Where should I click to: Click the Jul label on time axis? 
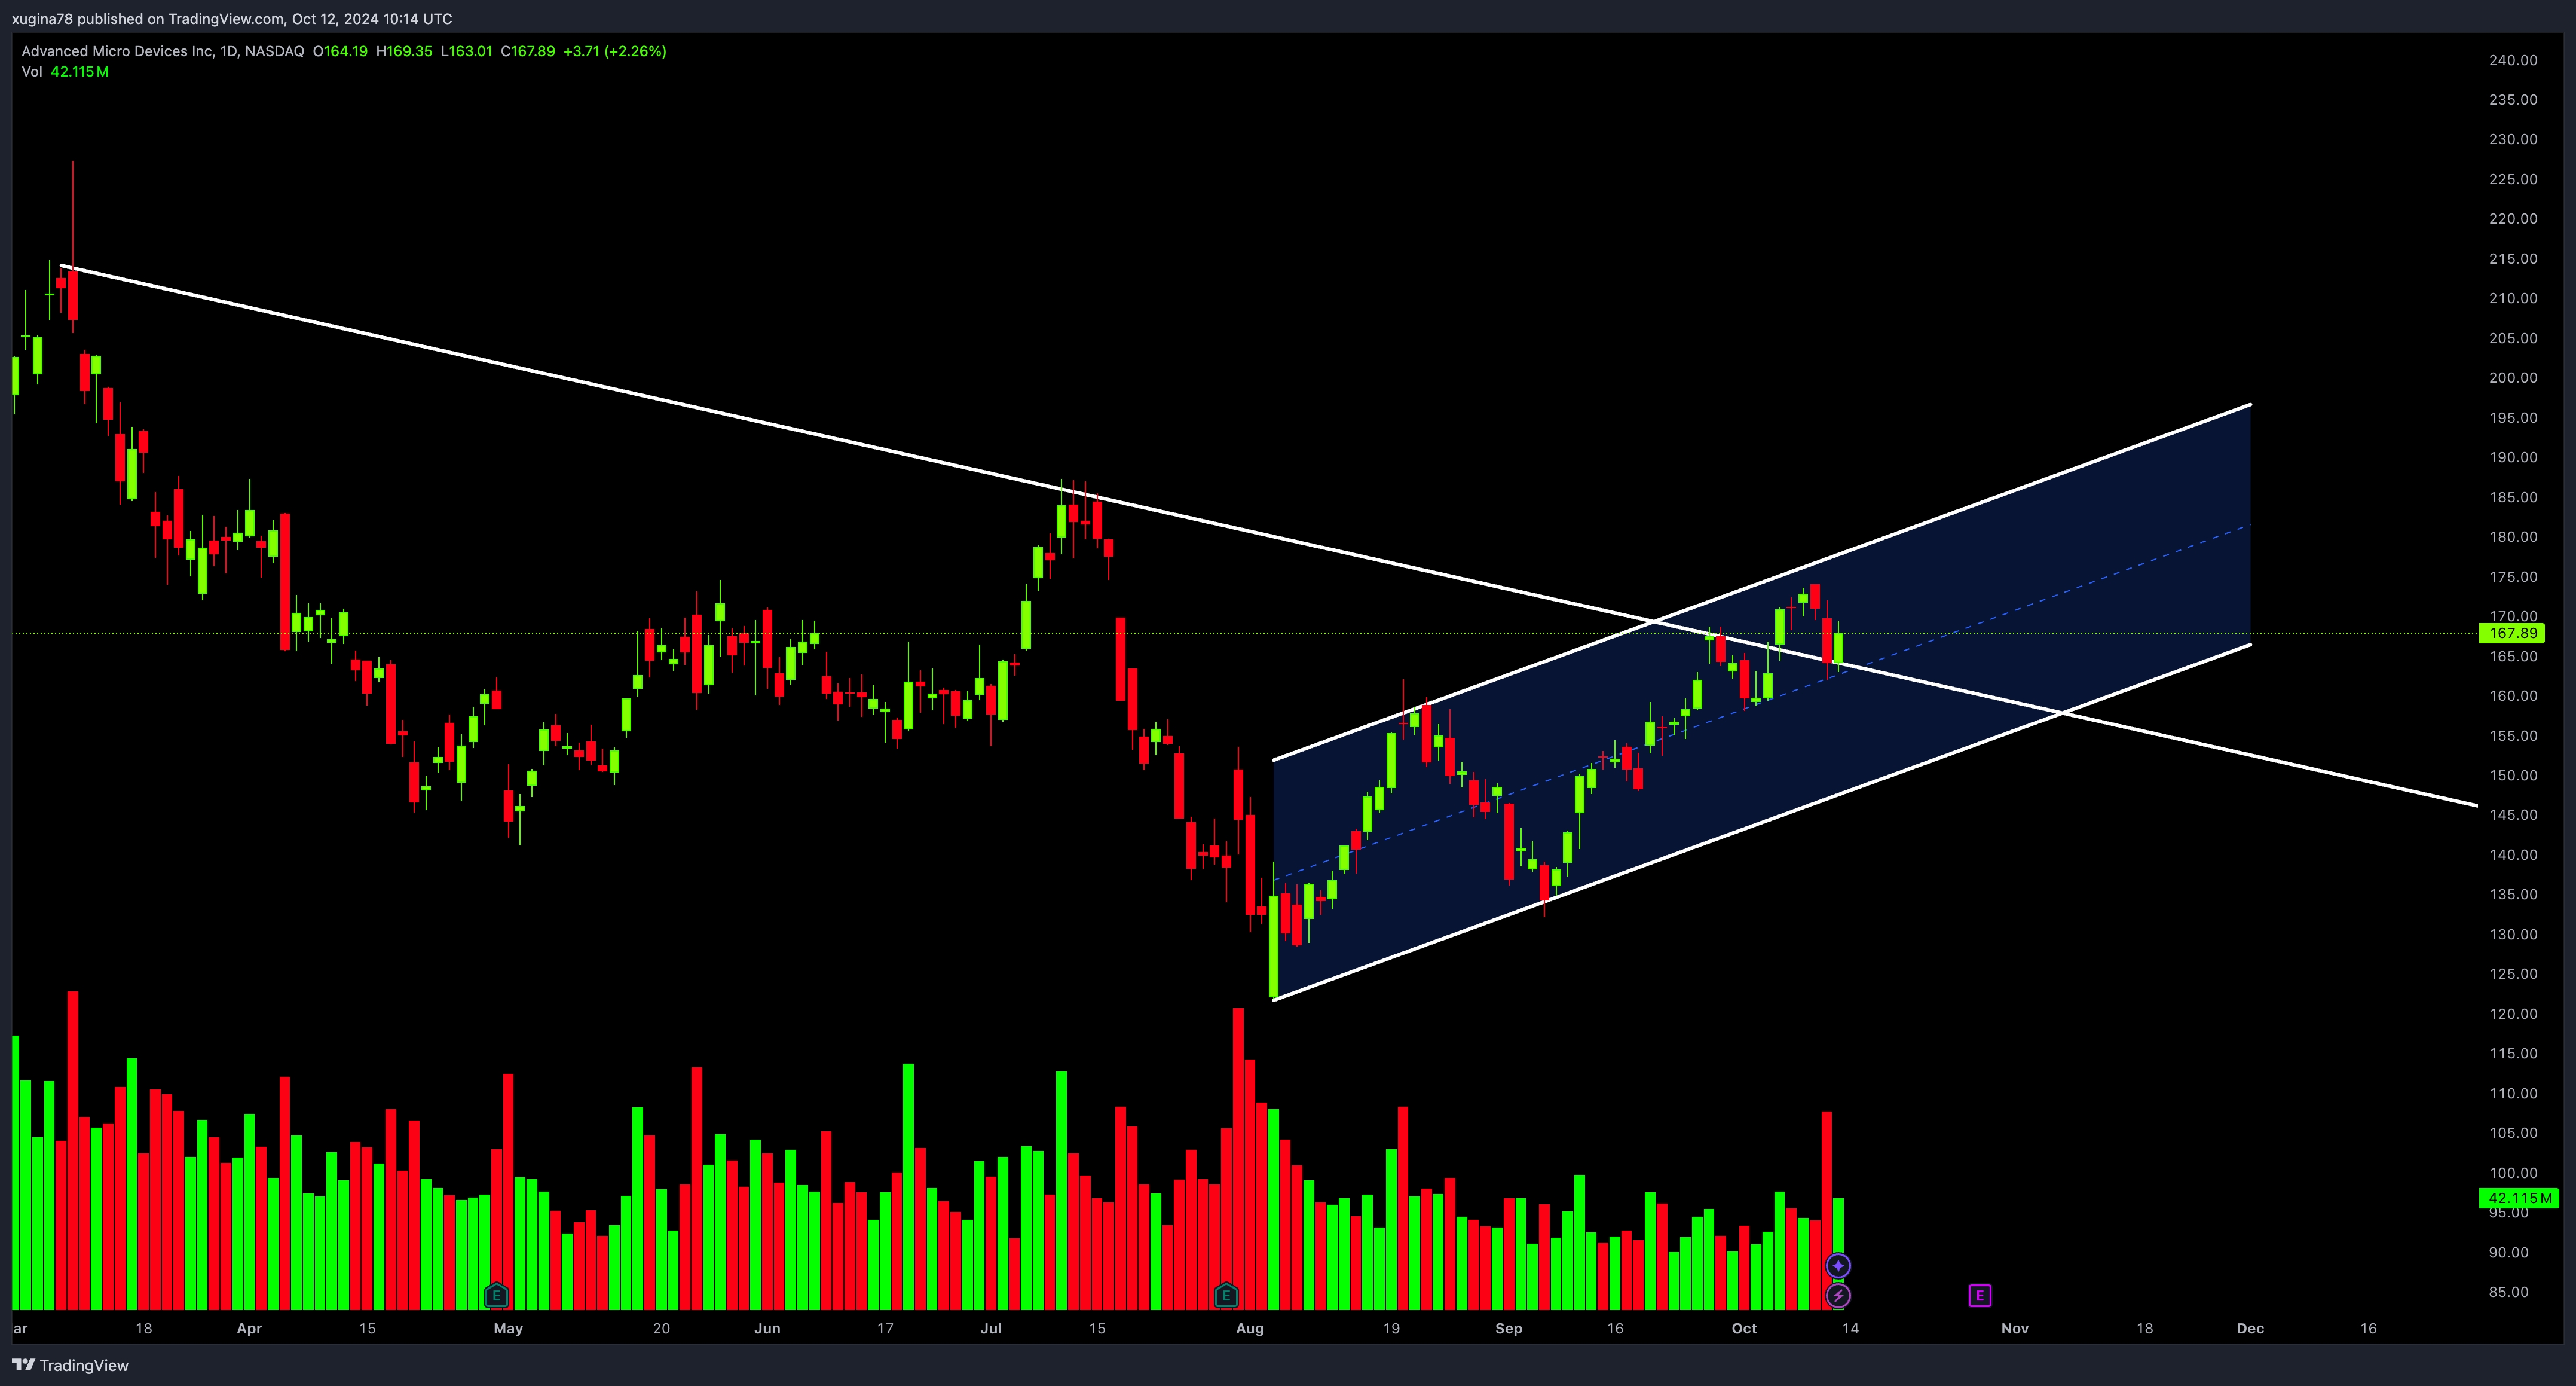(x=991, y=1329)
